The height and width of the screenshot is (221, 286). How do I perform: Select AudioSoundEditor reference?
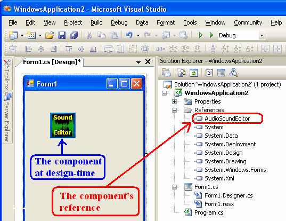(x=227, y=119)
